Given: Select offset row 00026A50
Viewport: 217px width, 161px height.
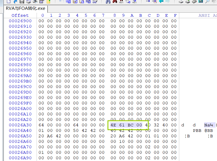Looking at the screenshot, I should 20,136.
